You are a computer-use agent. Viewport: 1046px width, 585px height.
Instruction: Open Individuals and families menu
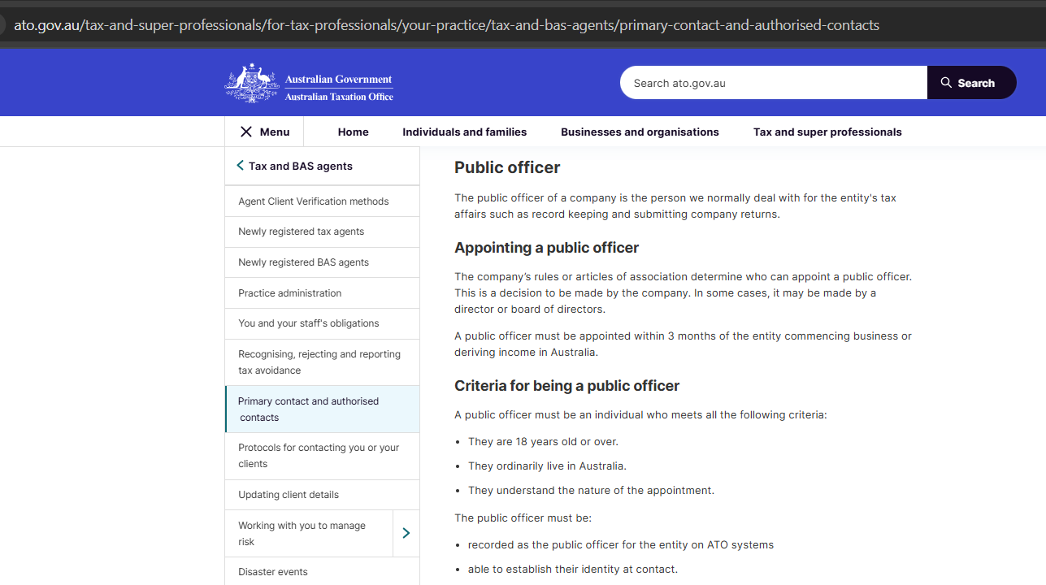pyautogui.click(x=465, y=132)
